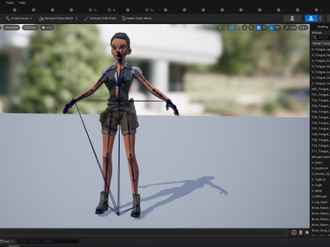Select T03_Tongue morph target row
330x247 pixels.
click(320, 106)
